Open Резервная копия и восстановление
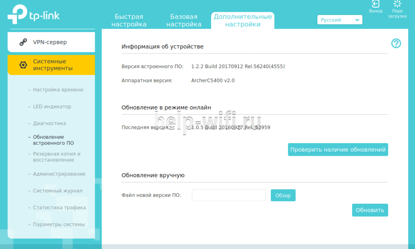 tap(56, 157)
